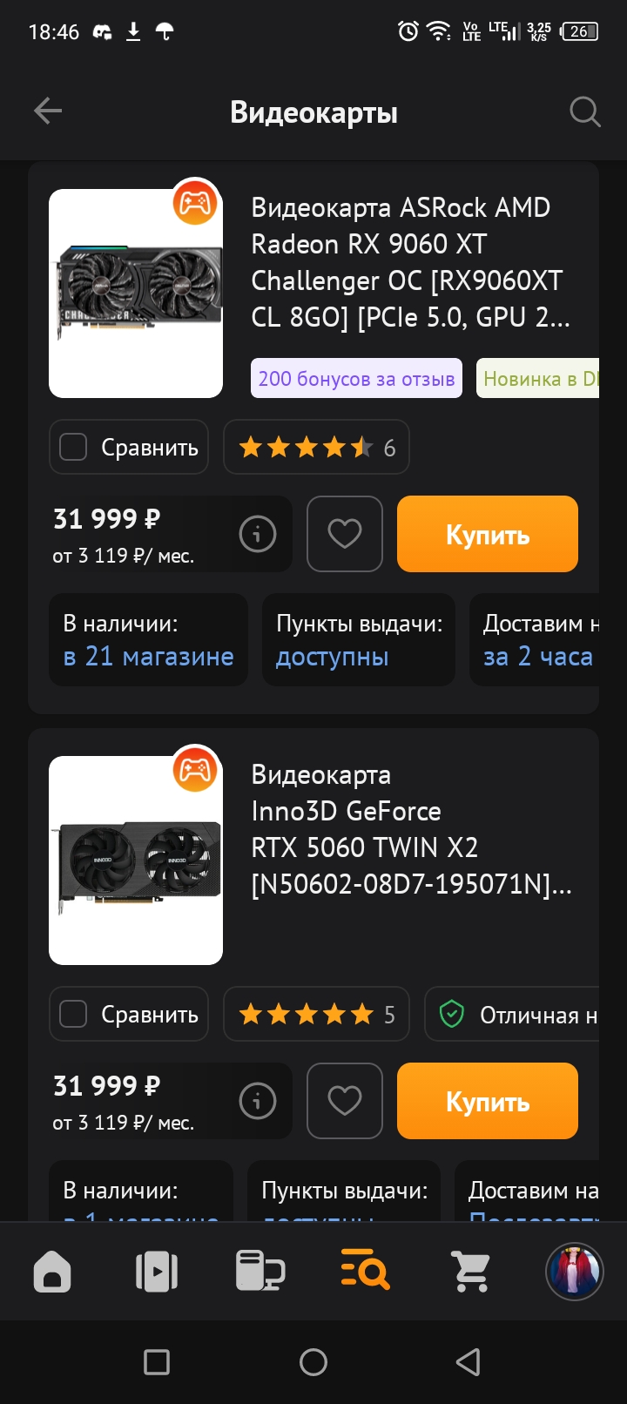Open the PC configurator tab icon
The image size is (627, 1404).
260,1272
